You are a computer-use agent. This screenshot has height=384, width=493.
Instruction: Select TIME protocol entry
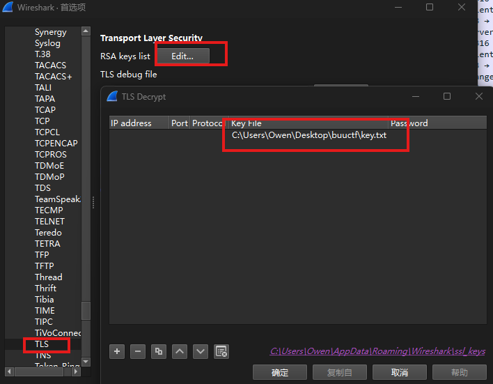coord(45,311)
